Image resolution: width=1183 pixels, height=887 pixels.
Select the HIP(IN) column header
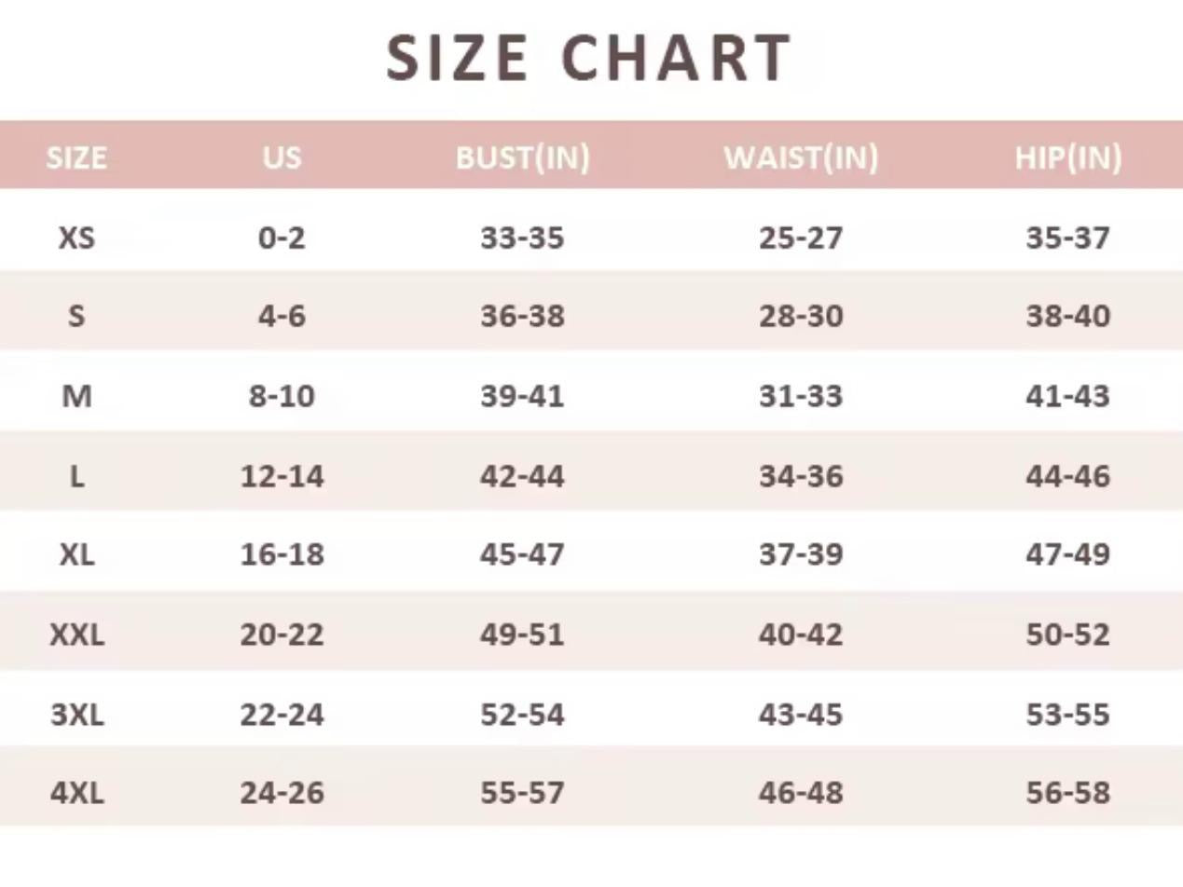(1067, 157)
